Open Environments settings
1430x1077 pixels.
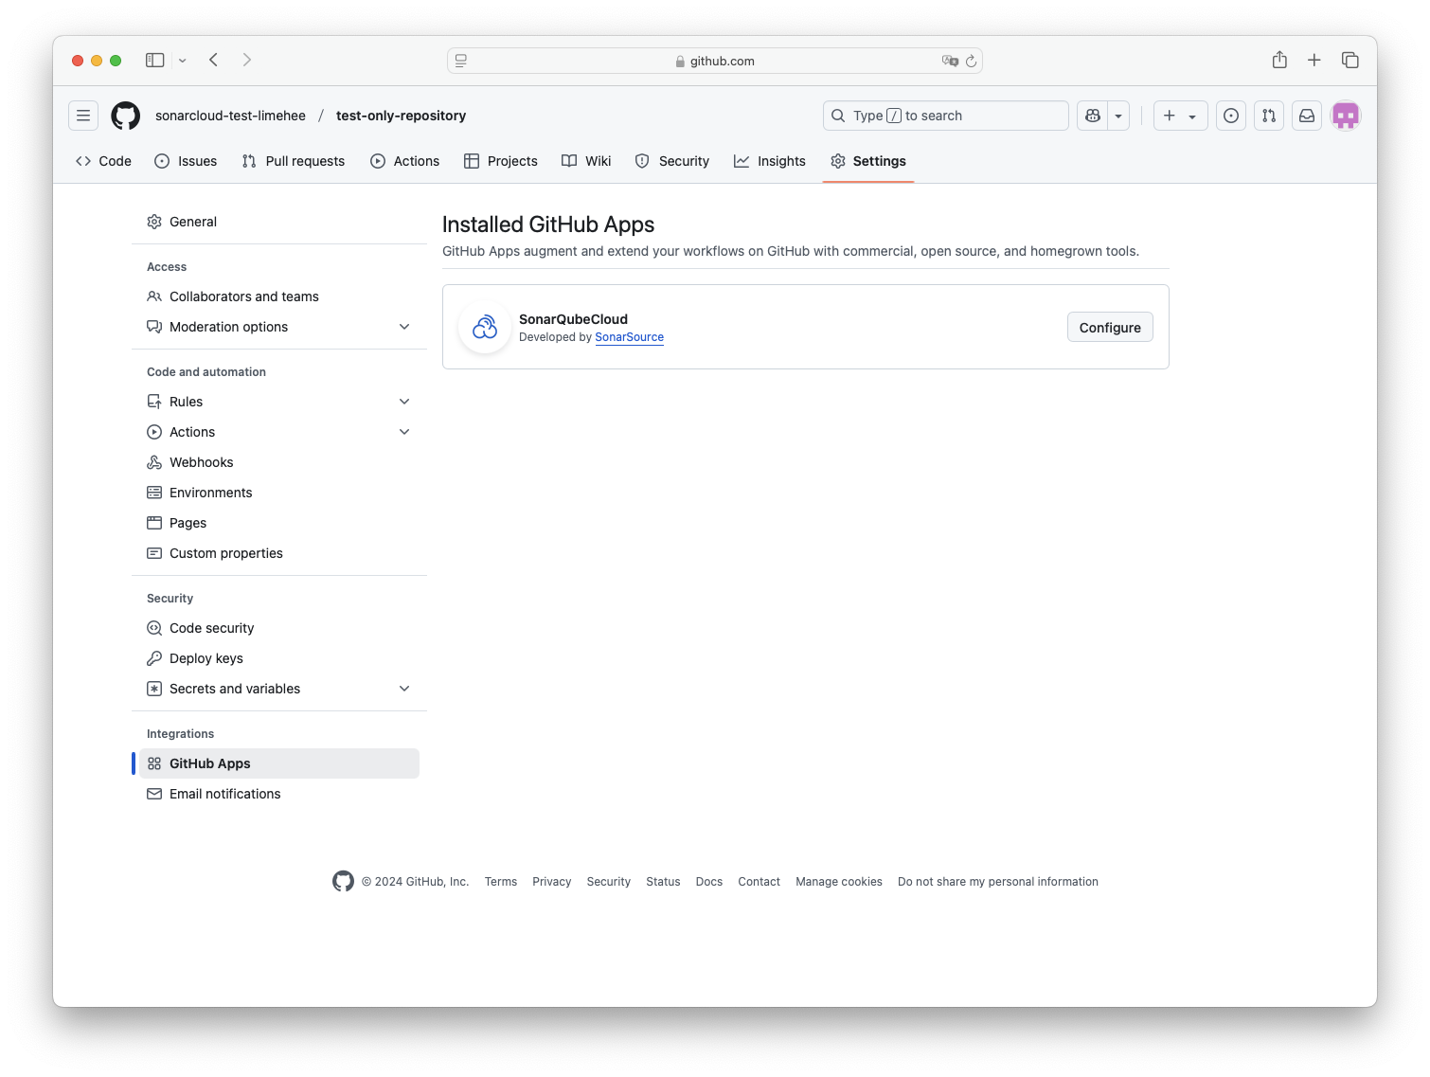[279, 493]
